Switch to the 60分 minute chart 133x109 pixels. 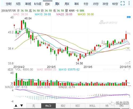click(x=115, y=4)
